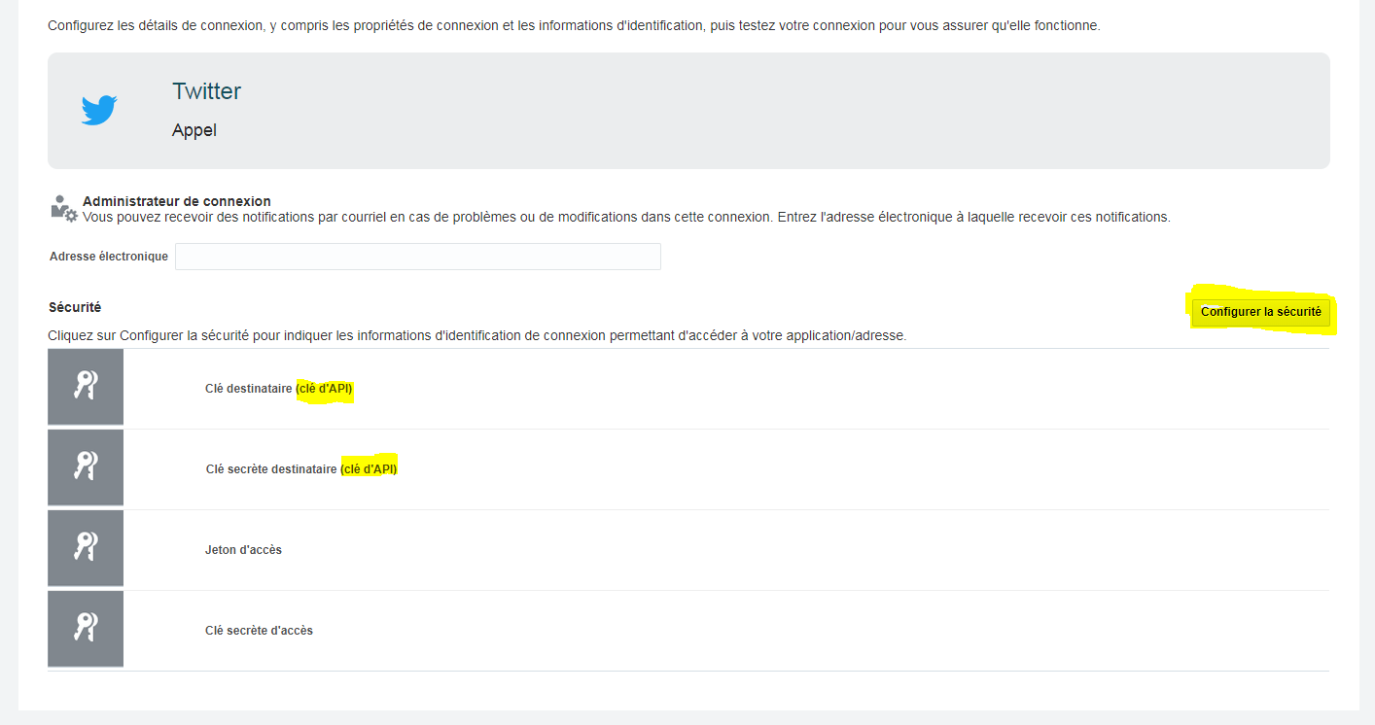Click the Sécurité section heading

tap(75, 307)
